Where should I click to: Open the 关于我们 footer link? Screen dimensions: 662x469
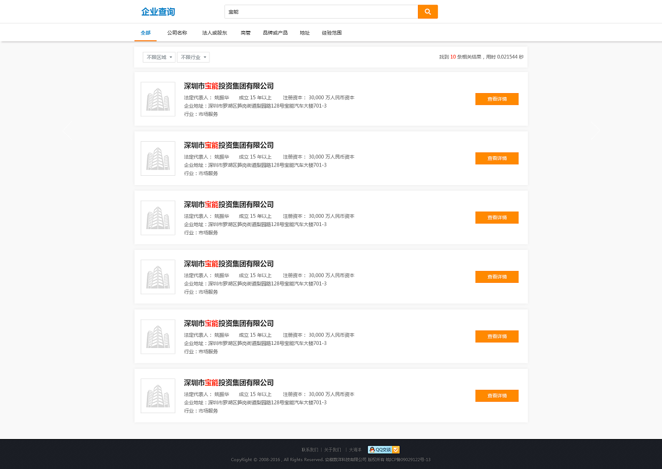point(332,449)
